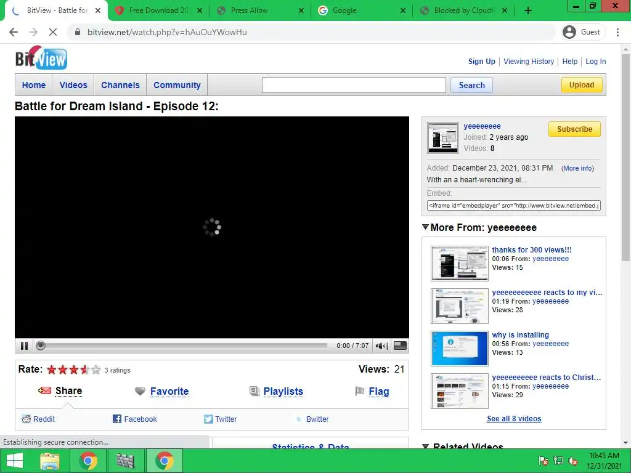Open 'yeeeeeeeeeee reacts to my vi...' title
Screen dimensions: 631x473
point(547,293)
